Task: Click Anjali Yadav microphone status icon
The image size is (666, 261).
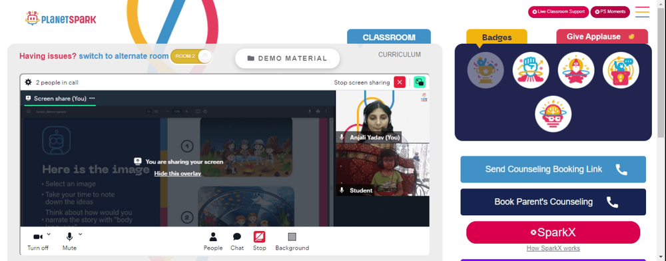Action: coord(342,138)
